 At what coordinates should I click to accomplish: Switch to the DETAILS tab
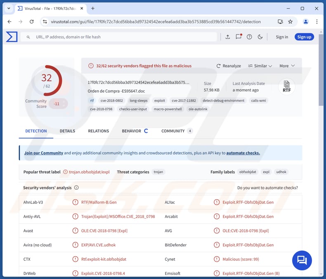[x=67, y=131]
